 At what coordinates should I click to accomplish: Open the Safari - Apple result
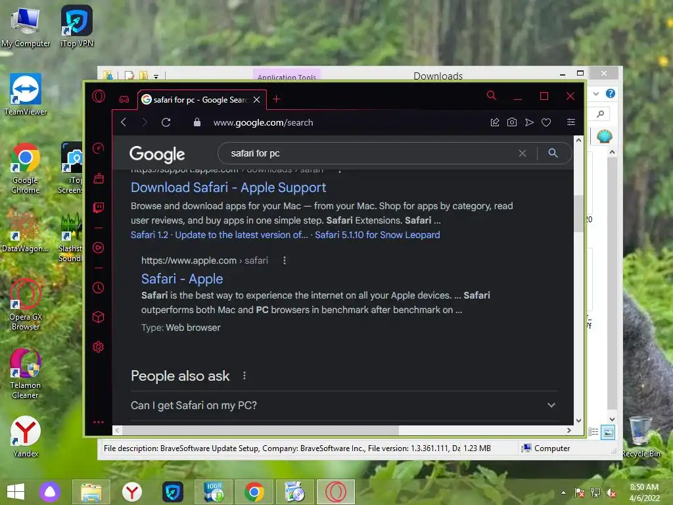(182, 279)
